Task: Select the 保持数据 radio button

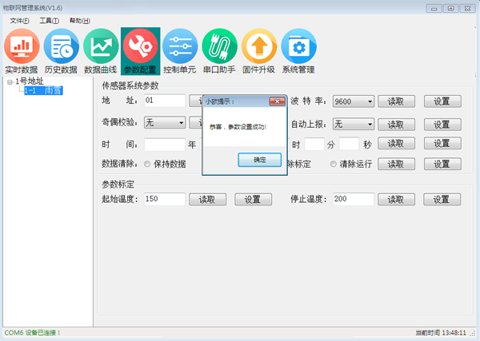Action: (147, 164)
